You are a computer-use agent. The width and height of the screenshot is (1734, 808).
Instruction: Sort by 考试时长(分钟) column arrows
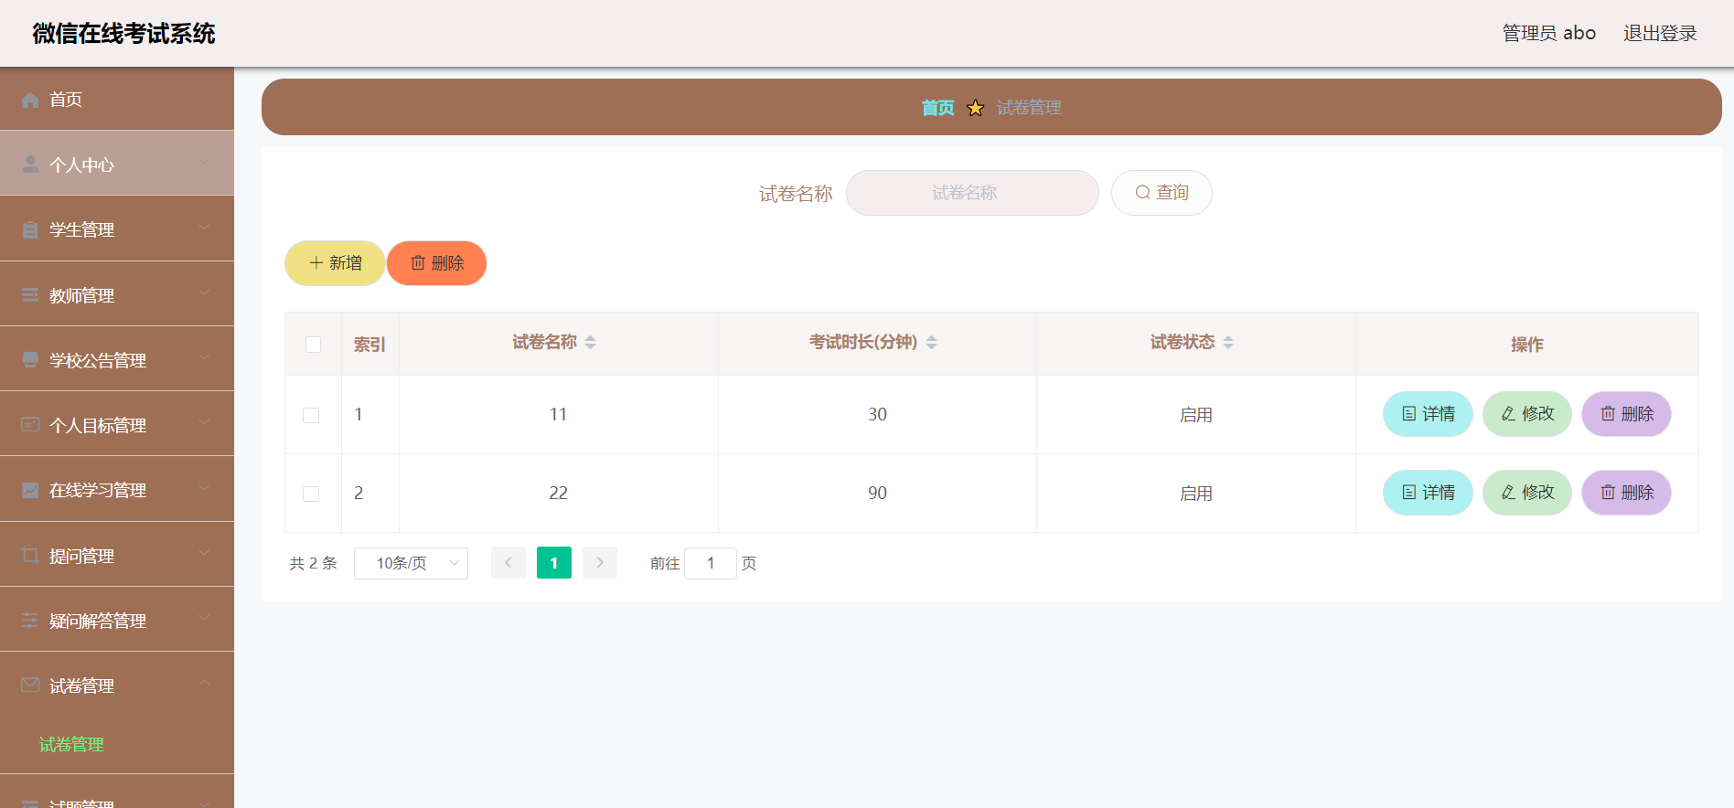[932, 342]
